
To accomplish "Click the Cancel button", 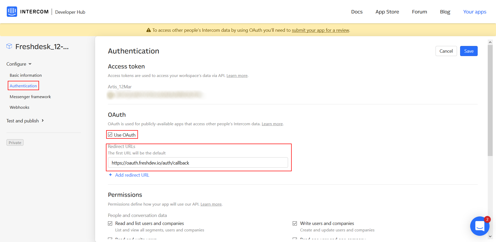I will pyautogui.click(x=446, y=51).
